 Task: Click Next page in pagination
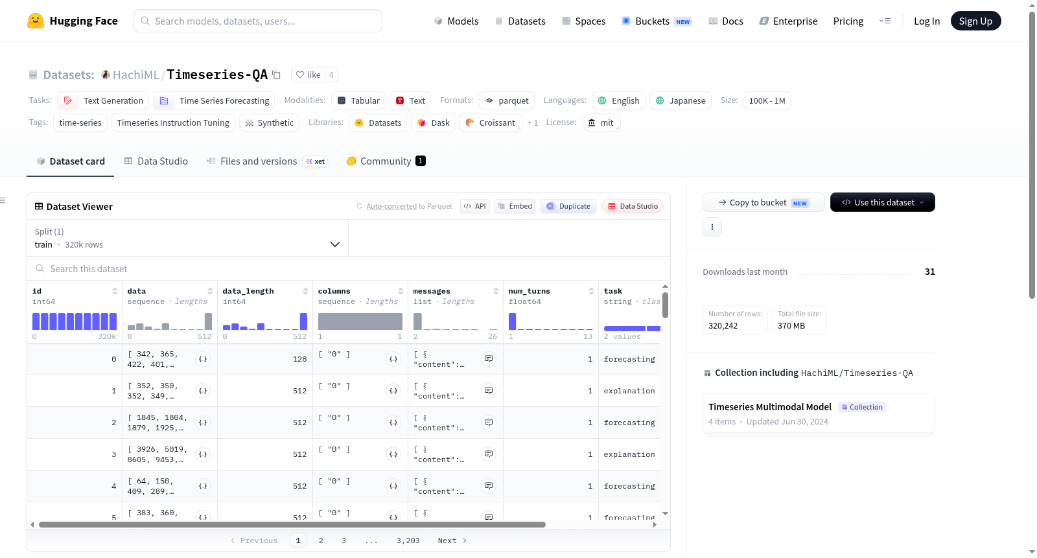tap(452, 541)
